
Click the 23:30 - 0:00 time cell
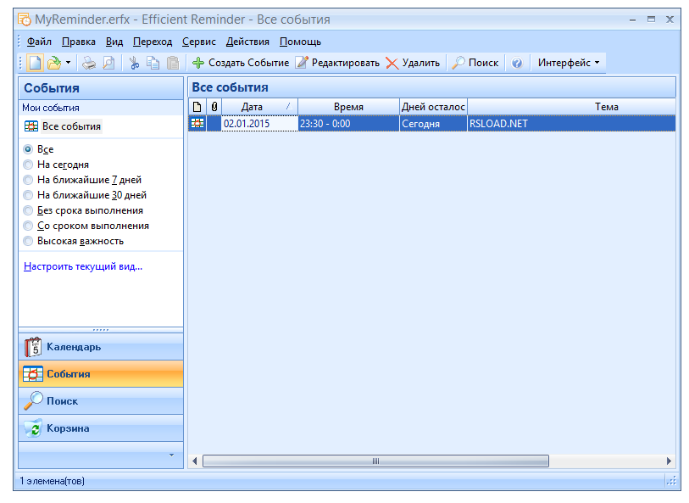pyautogui.click(x=348, y=124)
